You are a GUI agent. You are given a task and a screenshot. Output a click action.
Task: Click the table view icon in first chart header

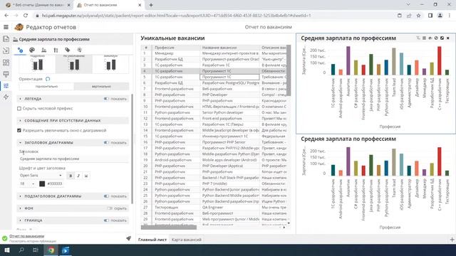click(424, 38)
